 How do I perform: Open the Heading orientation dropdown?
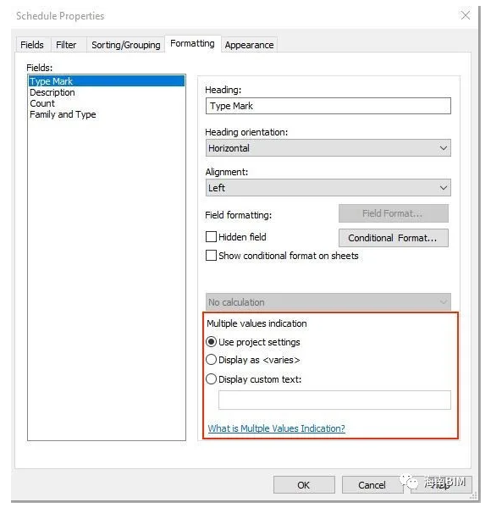pos(328,148)
